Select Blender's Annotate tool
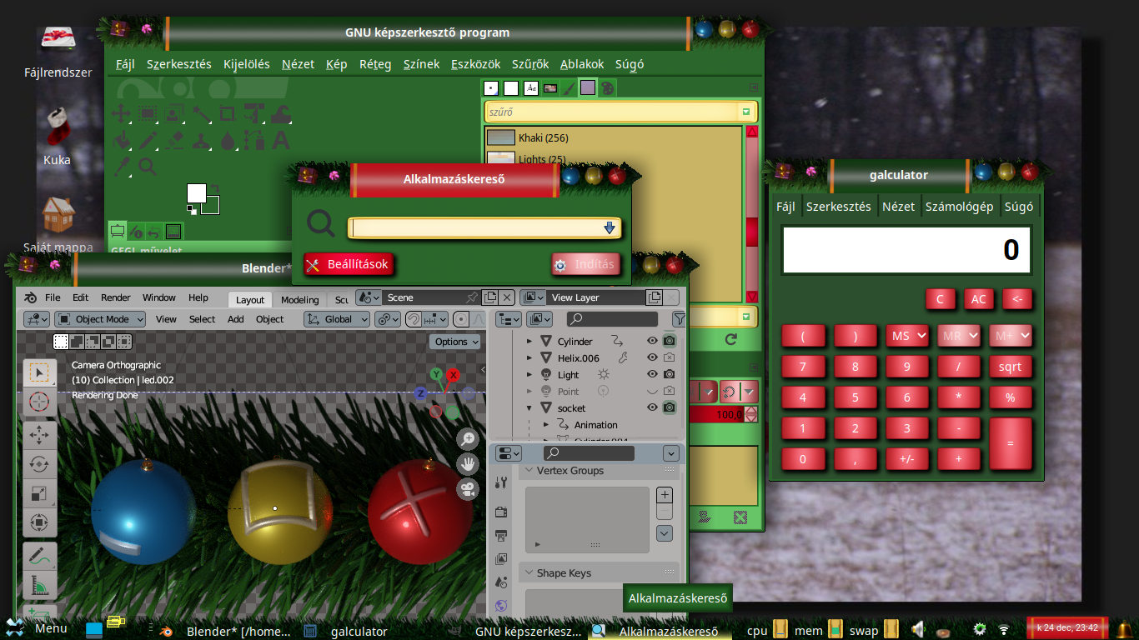Screen dimensions: 1139x640 pos(39,555)
